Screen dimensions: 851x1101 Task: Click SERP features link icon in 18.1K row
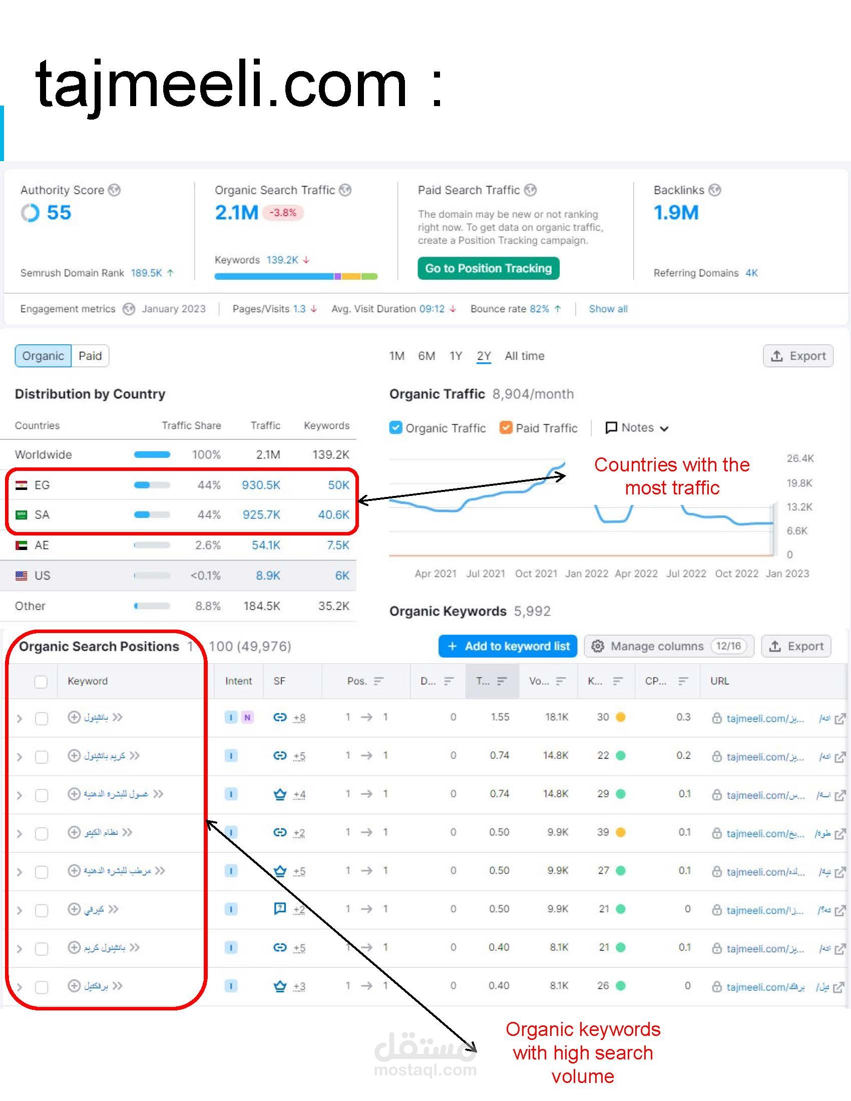(x=280, y=717)
